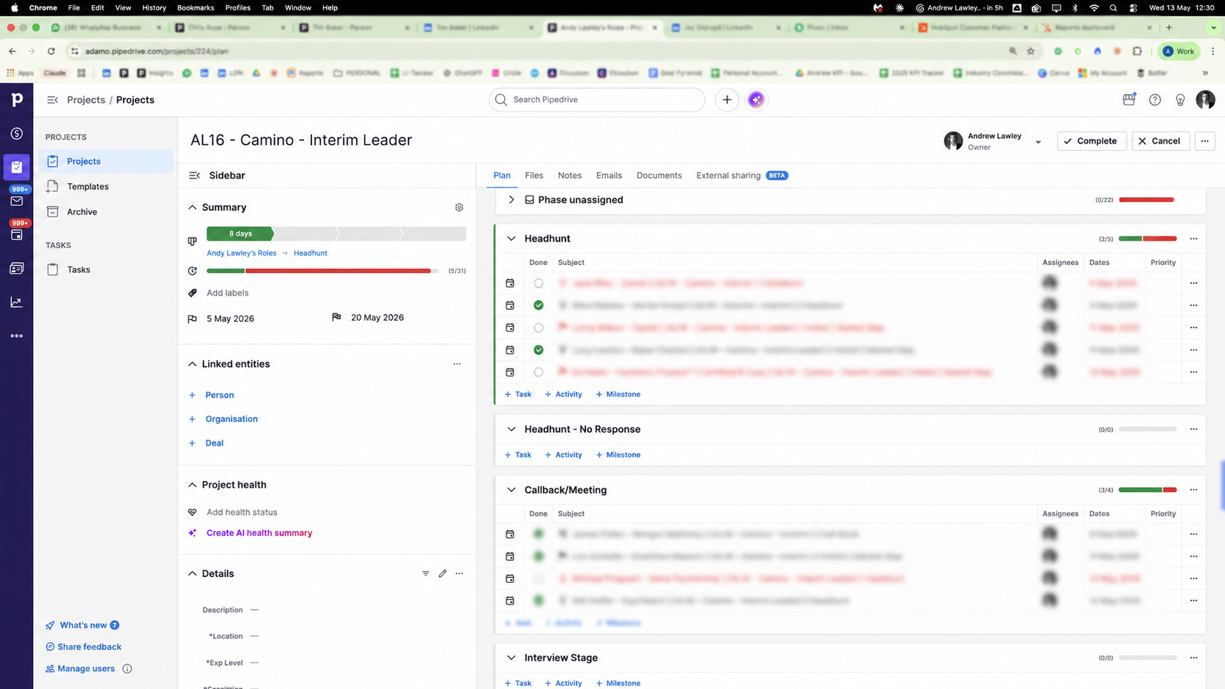The height and width of the screenshot is (689, 1225).
Task: Open the help question mark icon
Action: point(1155,100)
